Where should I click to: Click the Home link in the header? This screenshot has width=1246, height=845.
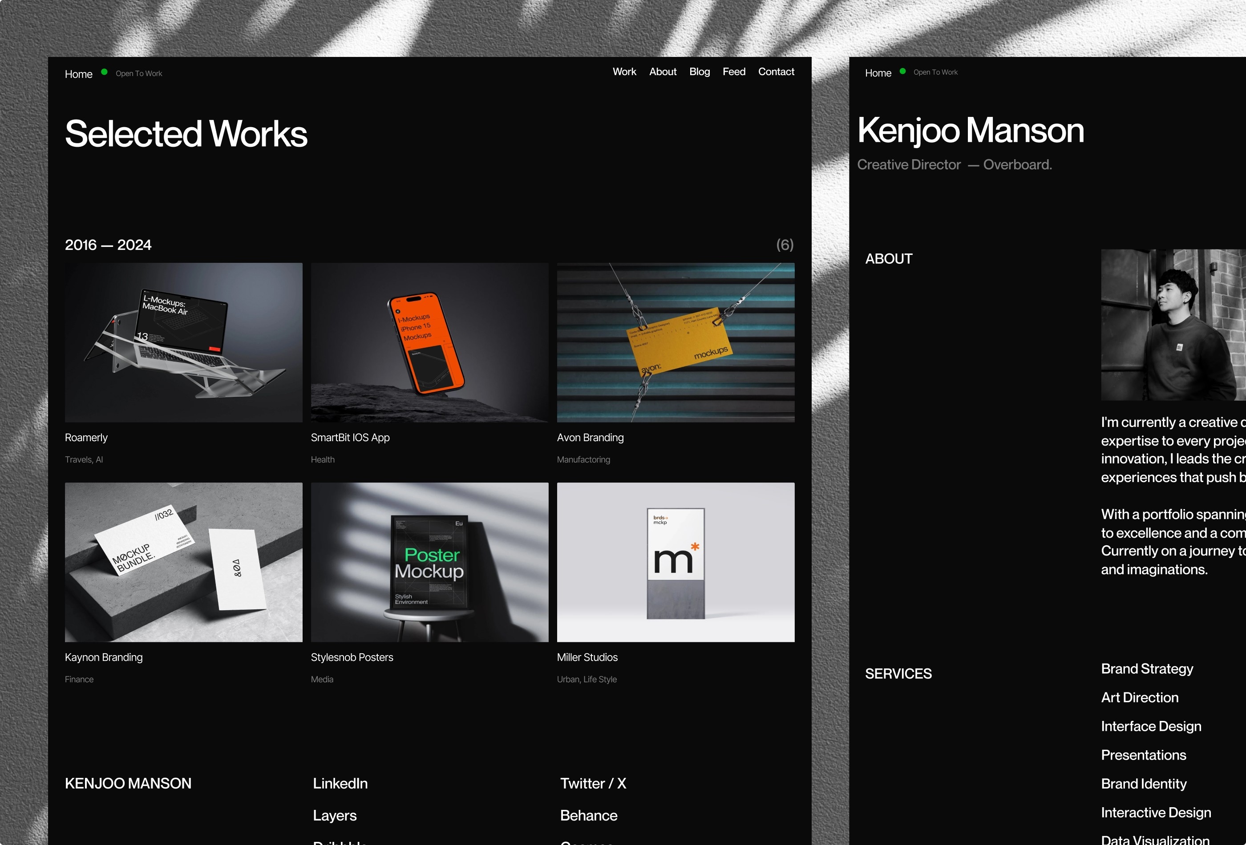78,73
